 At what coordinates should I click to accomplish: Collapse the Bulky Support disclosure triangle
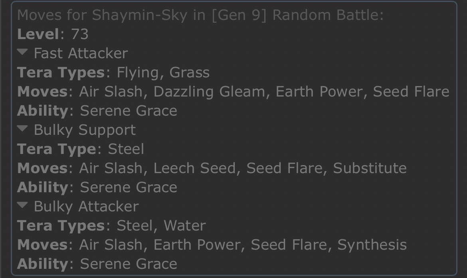click(23, 129)
